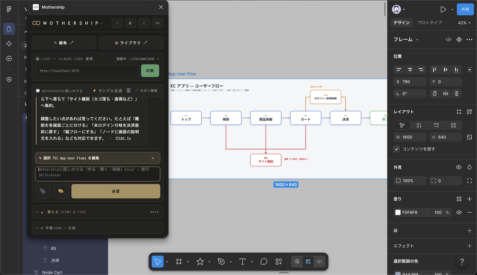Add a new fill with plus icon
Screen dimensions: 477x275
(x=469, y=199)
